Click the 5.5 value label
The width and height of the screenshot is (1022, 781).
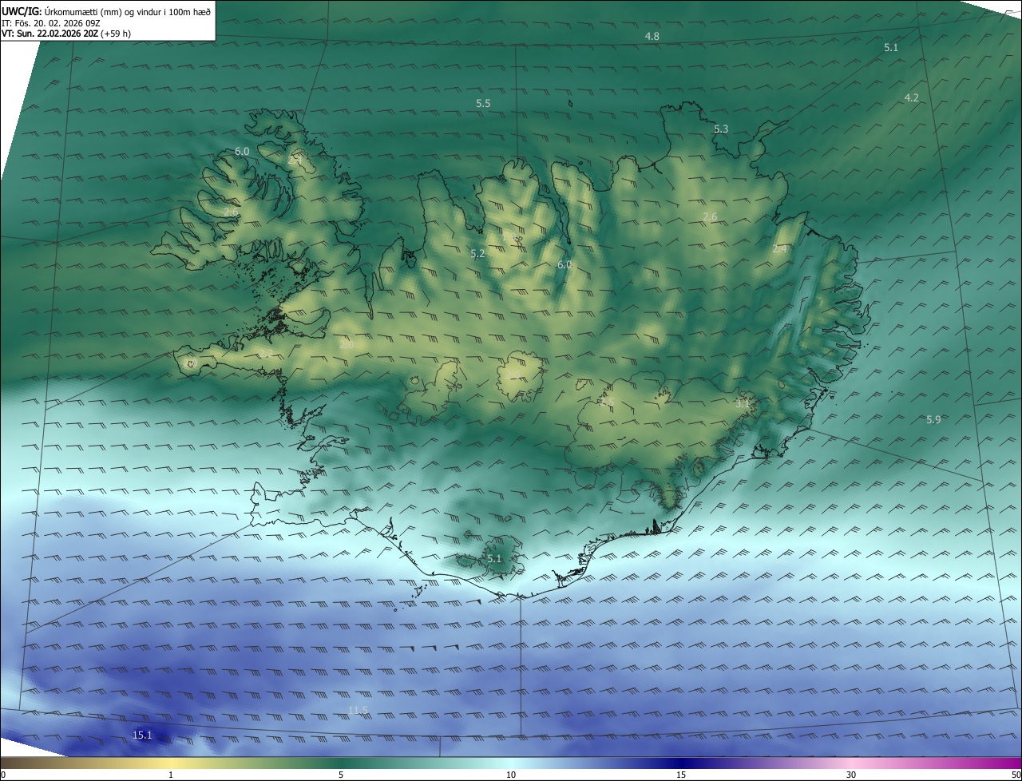483,104
